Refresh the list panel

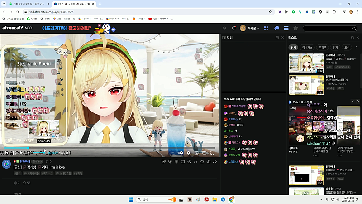tap(352, 38)
